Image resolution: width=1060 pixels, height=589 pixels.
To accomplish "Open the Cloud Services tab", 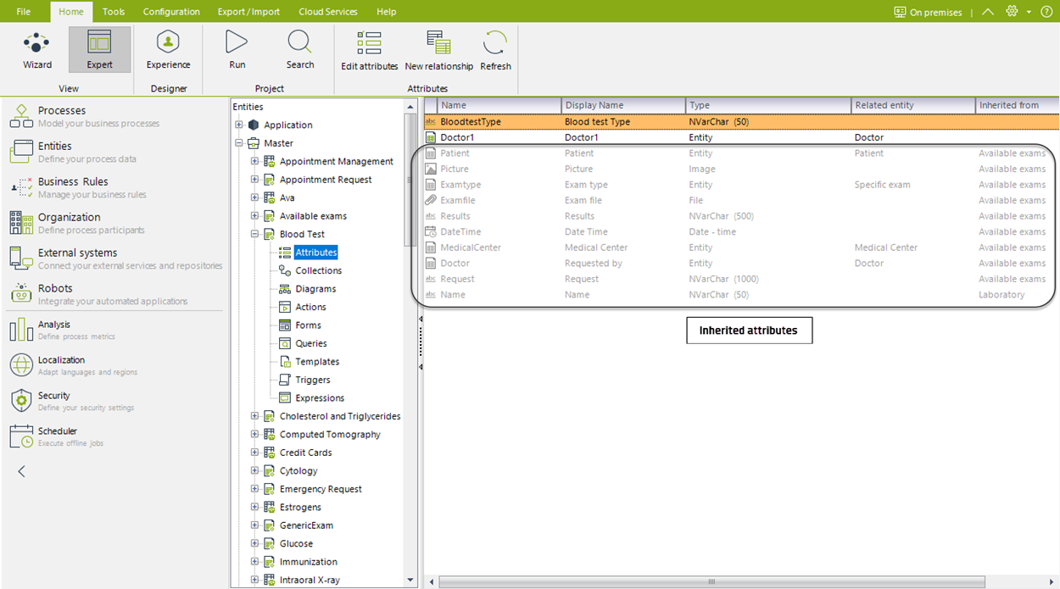I will (328, 12).
